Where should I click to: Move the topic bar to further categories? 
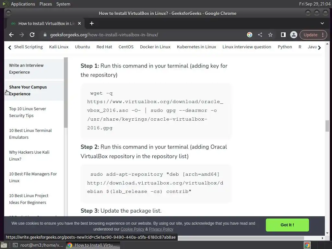[319, 47]
